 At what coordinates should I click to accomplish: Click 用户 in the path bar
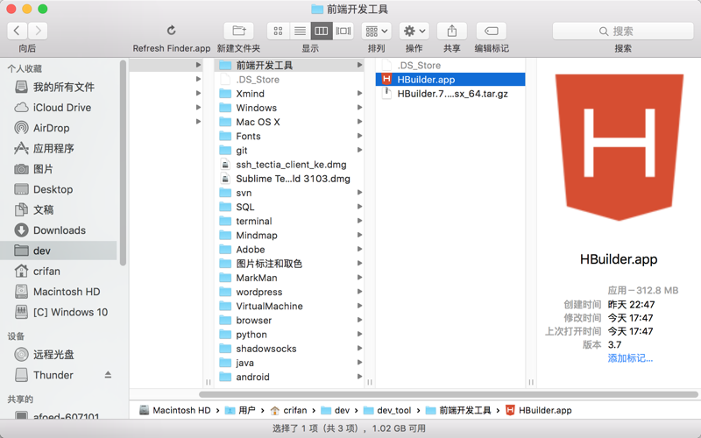(240, 410)
